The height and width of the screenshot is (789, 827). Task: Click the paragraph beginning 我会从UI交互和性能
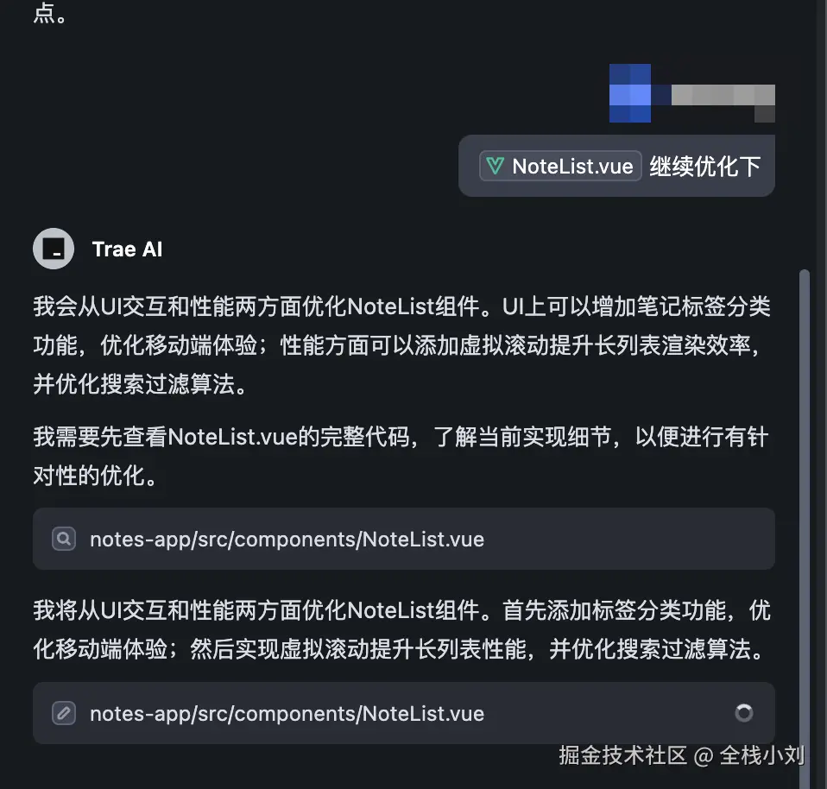pyautogui.click(x=401, y=345)
